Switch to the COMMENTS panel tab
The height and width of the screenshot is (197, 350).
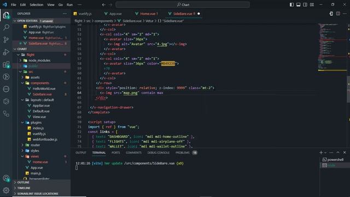click(x=133, y=153)
